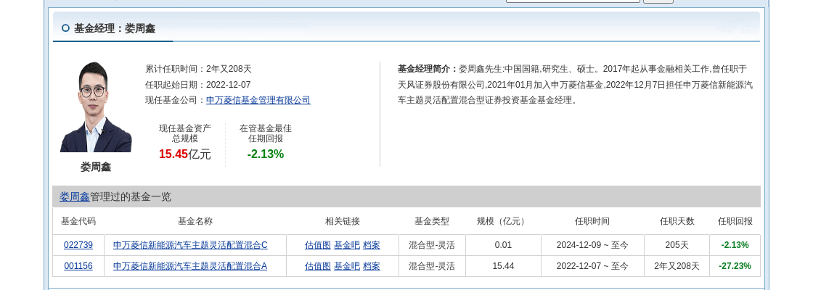The width and height of the screenshot is (813, 290).
Task: Click the 205天 tenure days cell
Action: [x=677, y=245]
